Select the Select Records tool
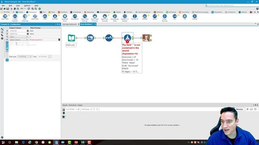 [165, 18]
